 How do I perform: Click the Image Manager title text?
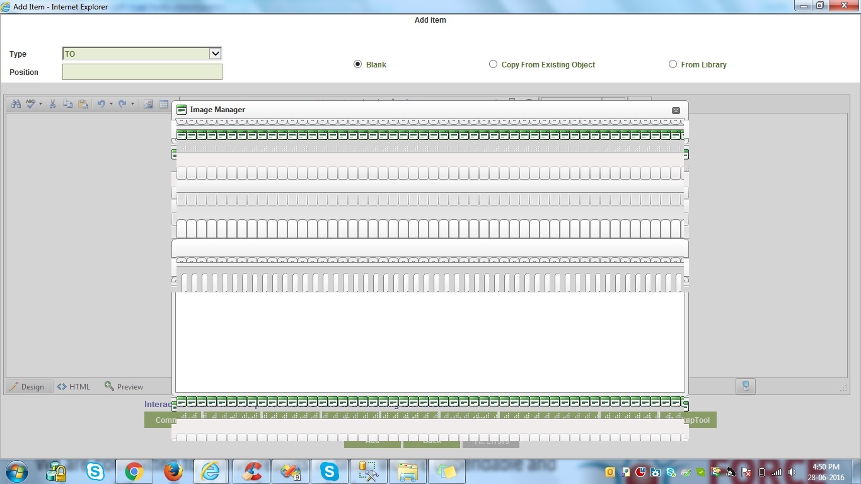coord(217,110)
